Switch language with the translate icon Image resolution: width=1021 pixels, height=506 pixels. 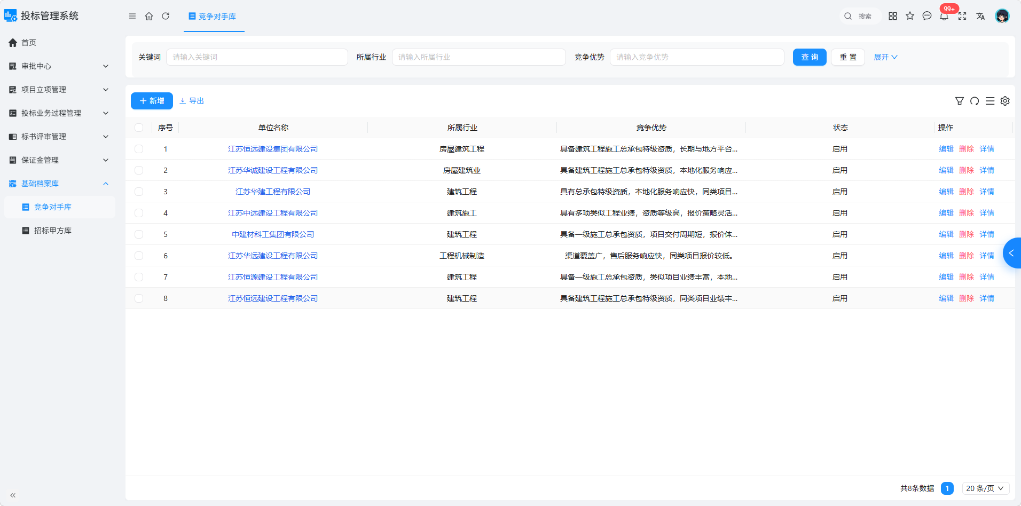coord(980,16)
